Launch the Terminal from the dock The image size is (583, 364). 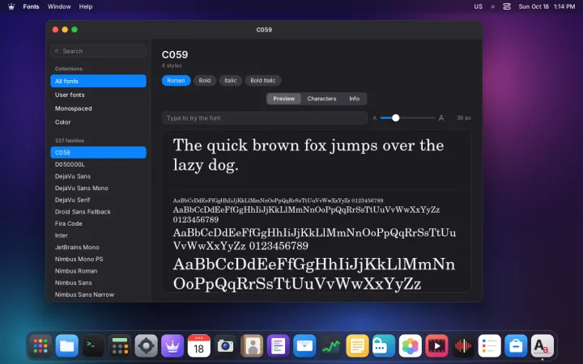pyautogui.click(x=93, y=346)
